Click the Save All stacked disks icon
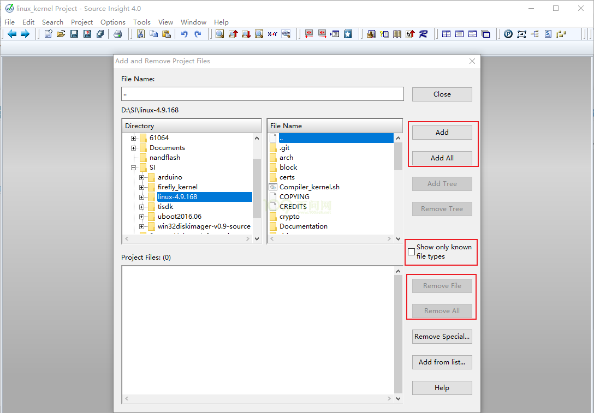The image size is (594, 413). pos(100,34)
